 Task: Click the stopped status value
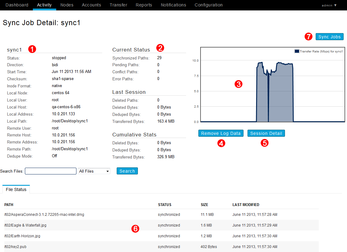[59, 58]
